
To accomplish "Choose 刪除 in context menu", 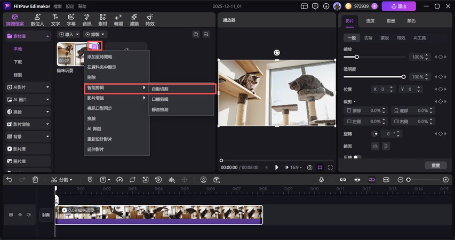I will coord(117,77).
